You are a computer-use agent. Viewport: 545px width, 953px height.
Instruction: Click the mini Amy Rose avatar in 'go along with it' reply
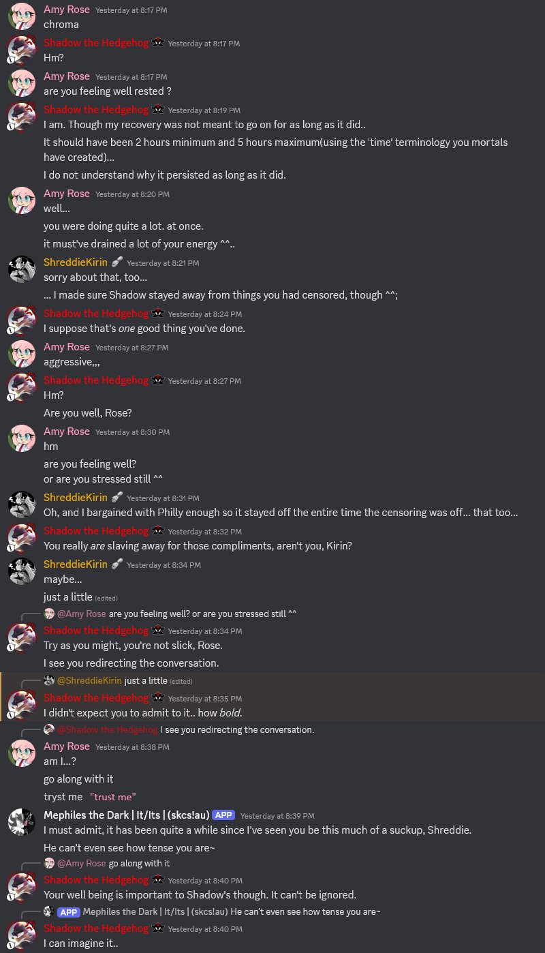coord(49,863)
